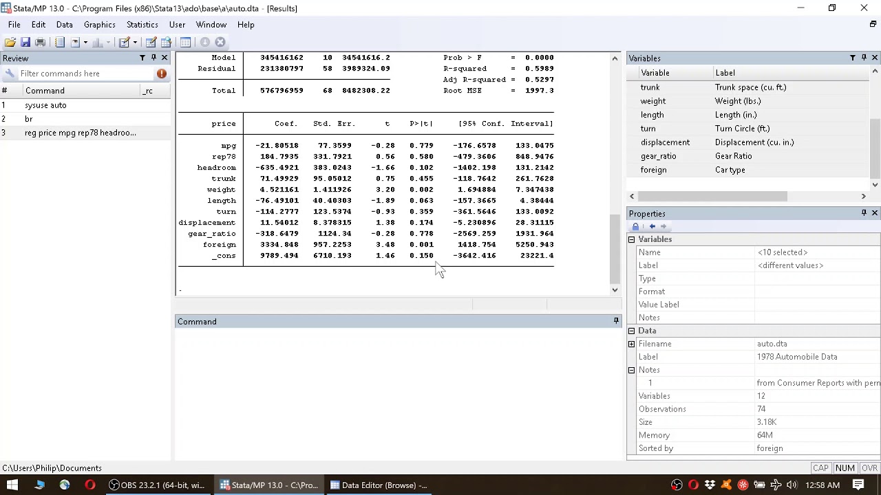Toggle the red error-commands indicator in Review

pos(162,74)
